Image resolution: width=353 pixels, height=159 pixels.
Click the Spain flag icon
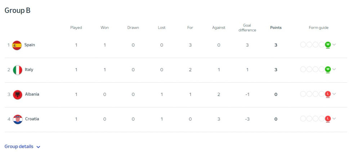point(17,45)
